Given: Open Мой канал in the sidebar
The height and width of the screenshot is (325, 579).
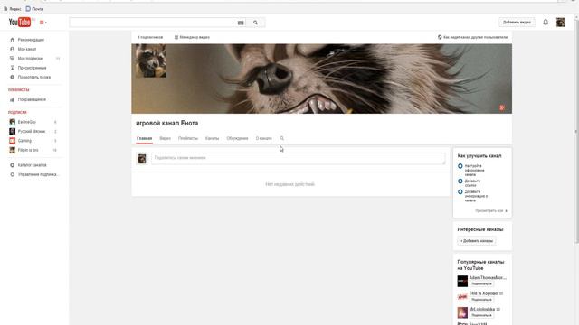Looking at the screenshot, I should [x=27, y=49].
